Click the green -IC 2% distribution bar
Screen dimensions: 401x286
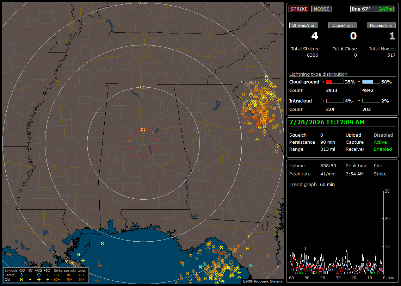pyautogui.click(x=371, y=101)
